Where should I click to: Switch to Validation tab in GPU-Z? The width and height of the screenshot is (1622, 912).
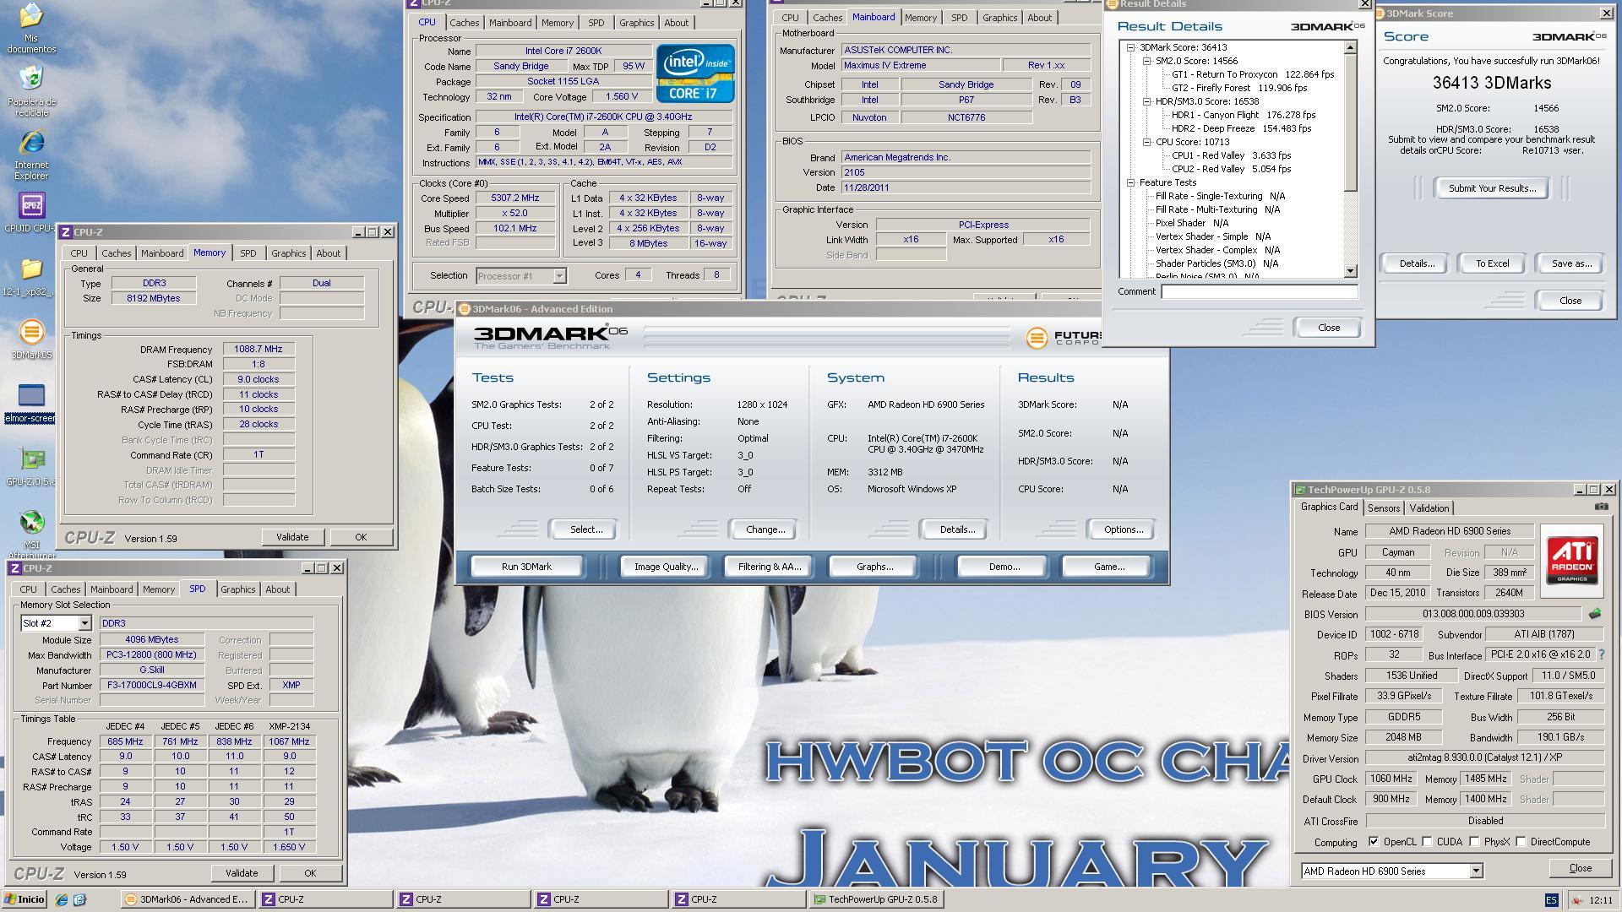[x=1429, y=508]
